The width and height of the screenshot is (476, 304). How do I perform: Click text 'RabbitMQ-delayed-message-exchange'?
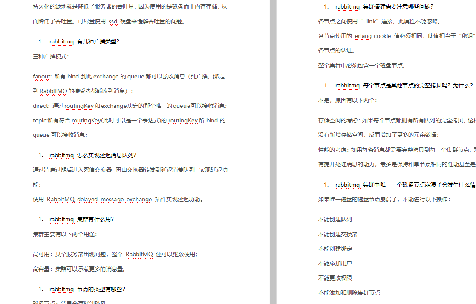99,199
